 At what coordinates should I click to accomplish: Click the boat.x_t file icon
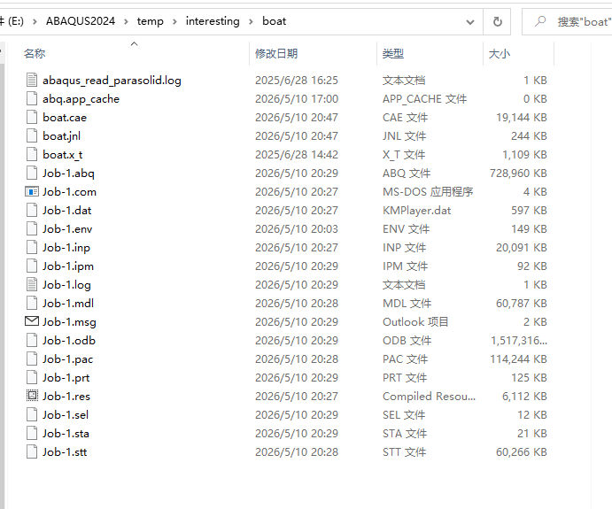32,154
